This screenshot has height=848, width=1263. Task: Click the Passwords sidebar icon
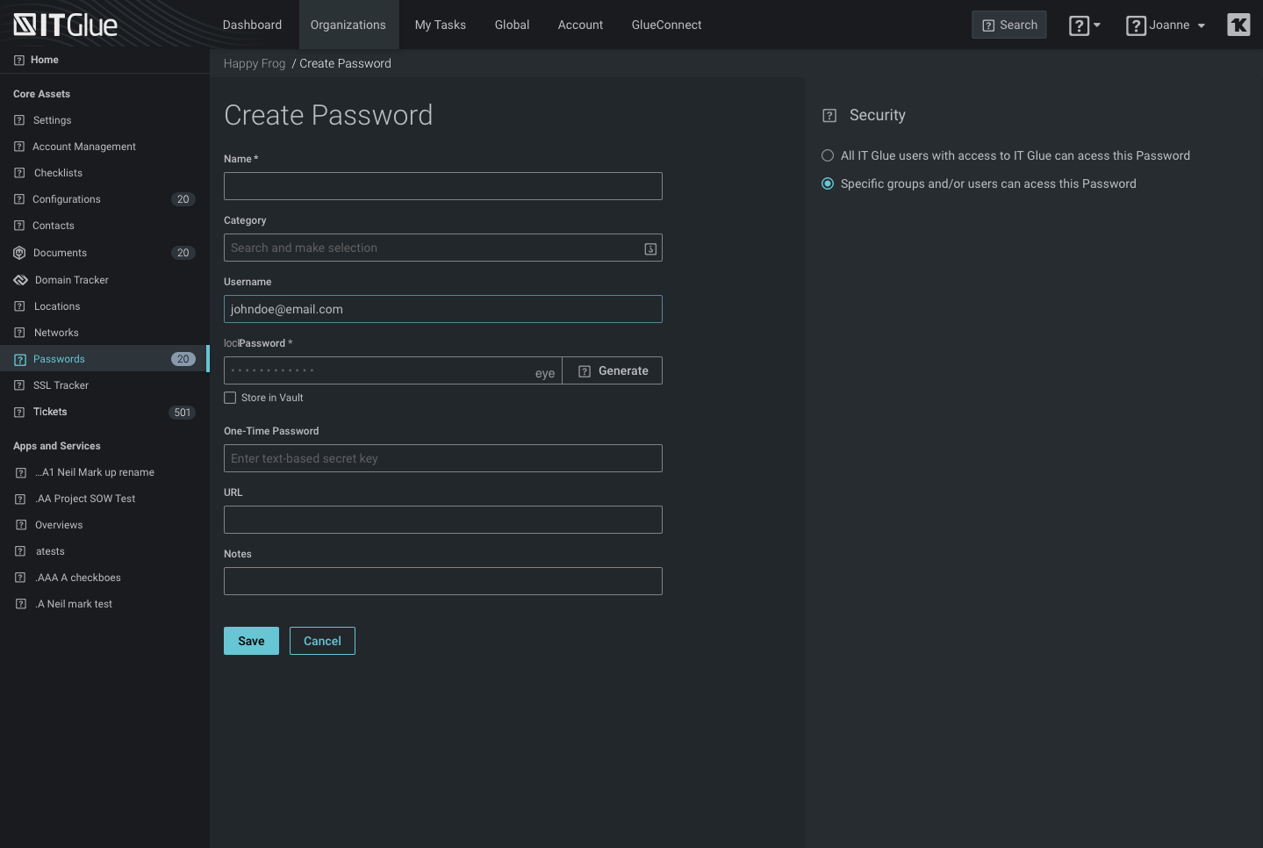pyautogui.click(x=20, y=359)
